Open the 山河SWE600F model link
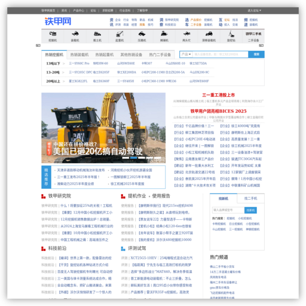The width and height of the screenshot is (306, 306). pos(199,81)
